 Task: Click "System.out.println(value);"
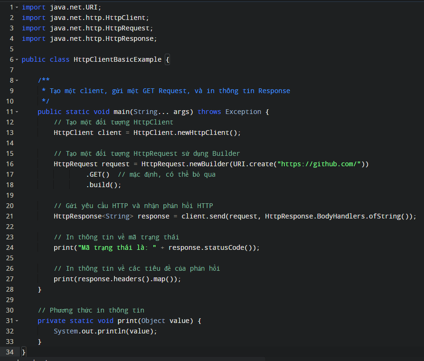click(x=105, y=331)
